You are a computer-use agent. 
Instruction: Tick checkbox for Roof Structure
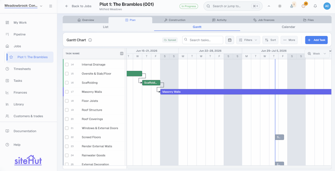(x=67, y=110)
